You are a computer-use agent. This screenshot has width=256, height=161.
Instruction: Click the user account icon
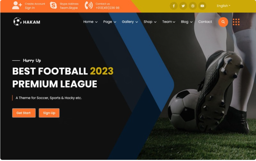pyautogui.click(x=17, y=5)
